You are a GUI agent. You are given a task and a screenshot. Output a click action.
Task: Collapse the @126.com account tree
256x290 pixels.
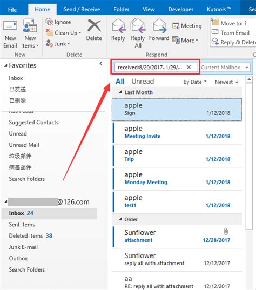(x=6, y=201)
